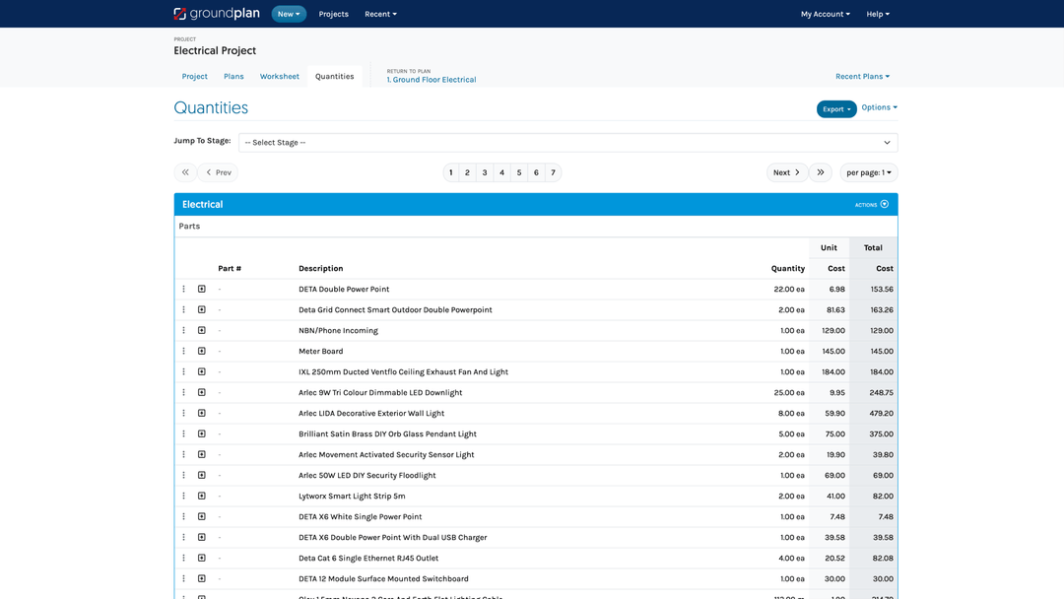Open the New dropdown in the top bar
The image size is (1064, 599).
click(289, 14)
